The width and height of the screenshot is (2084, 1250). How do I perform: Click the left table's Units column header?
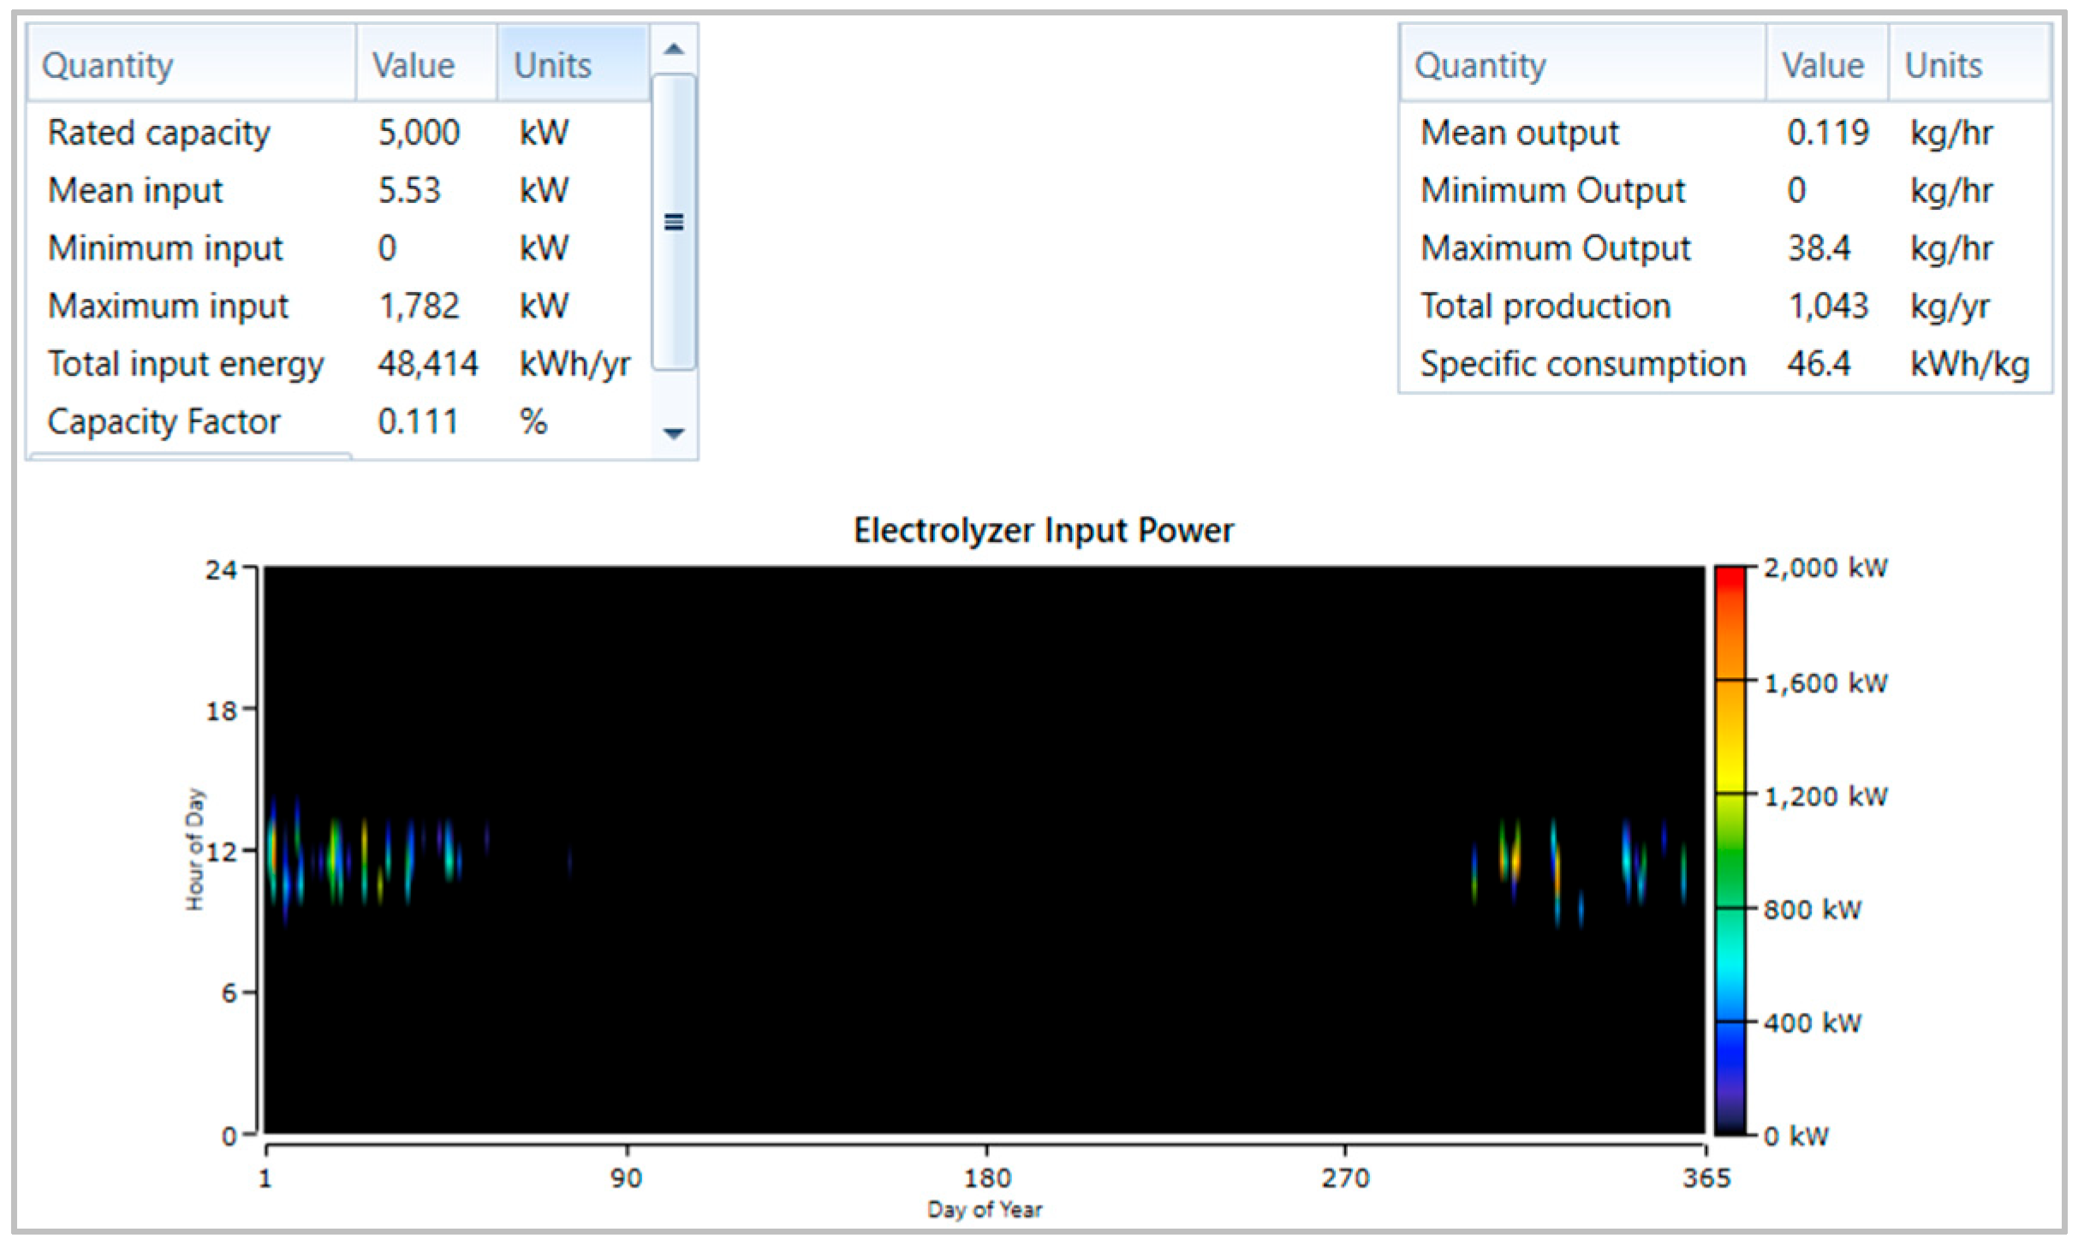coord(573,65)
